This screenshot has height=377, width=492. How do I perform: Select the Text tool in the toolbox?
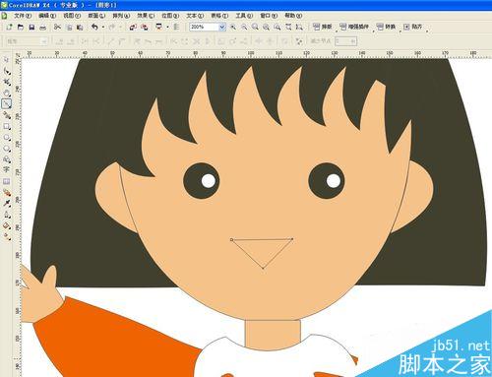[x=7, y=169]
